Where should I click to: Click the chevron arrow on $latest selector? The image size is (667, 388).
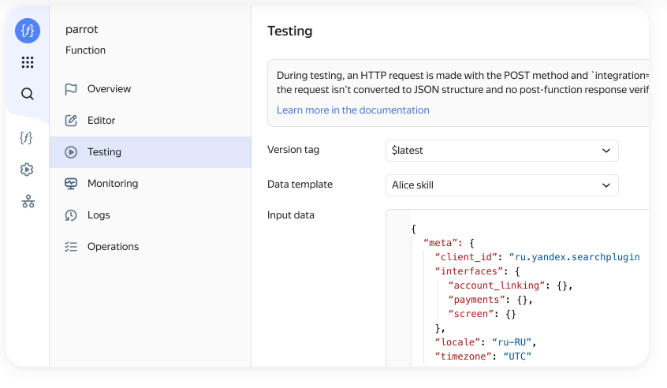(606, 151)
